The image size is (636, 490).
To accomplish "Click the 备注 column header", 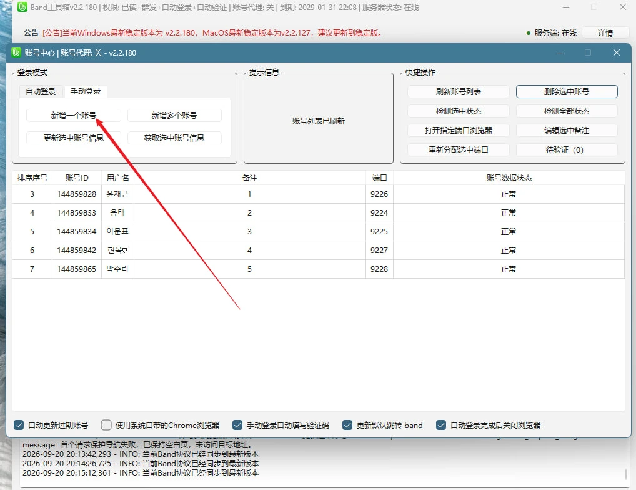I will tap(249, 177).
